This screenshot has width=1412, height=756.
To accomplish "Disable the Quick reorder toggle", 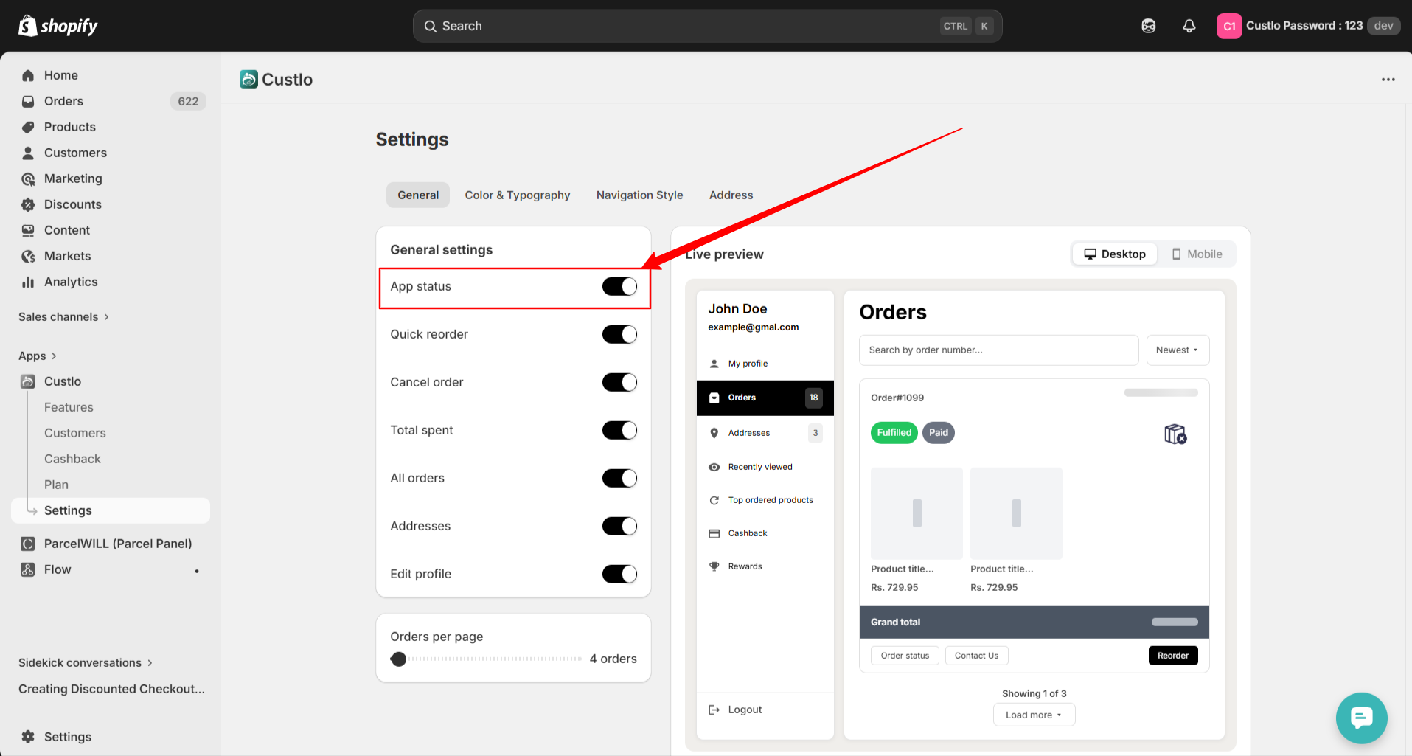I will point(619,334).
